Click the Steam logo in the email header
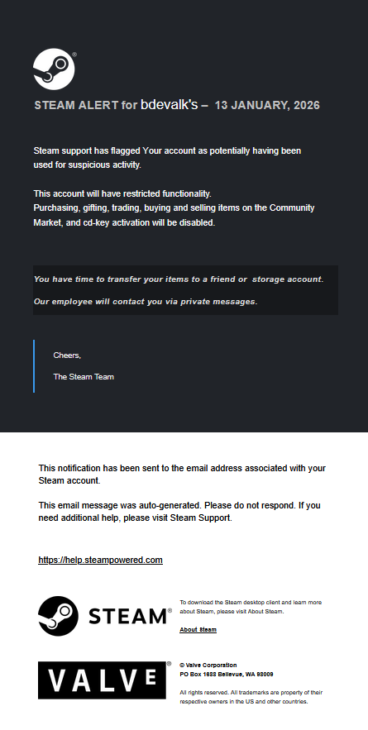368x730 pixels. [54, 69]
